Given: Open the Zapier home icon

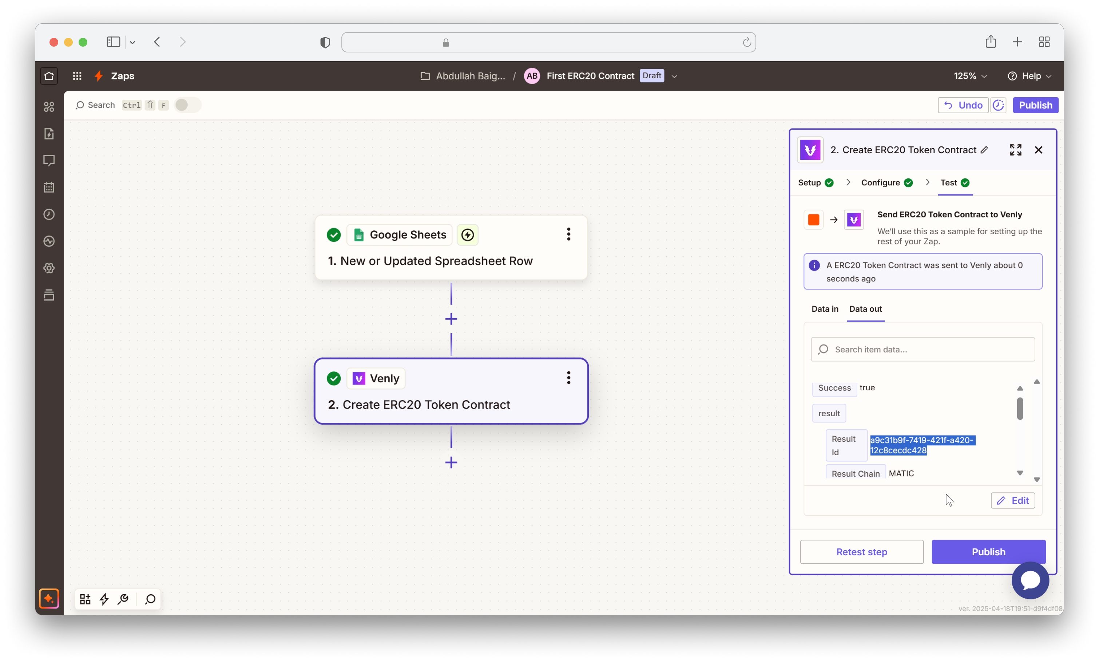Looking at the screenshot, I should (x=49, y=76).
